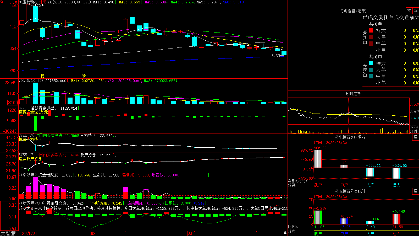Click the star icon before 康欣新材

[x=20, y=2]
